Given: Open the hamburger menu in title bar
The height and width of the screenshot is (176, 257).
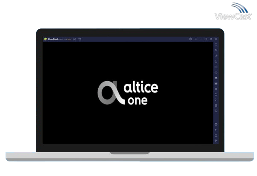Looking at the screenshot, I should pyautogui.click(x=196, y=39).
